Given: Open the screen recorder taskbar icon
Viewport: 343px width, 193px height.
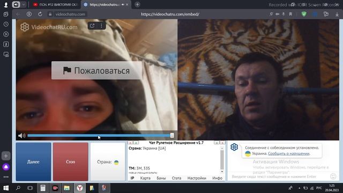Looking at the screenshot, I should click(55, 188).
